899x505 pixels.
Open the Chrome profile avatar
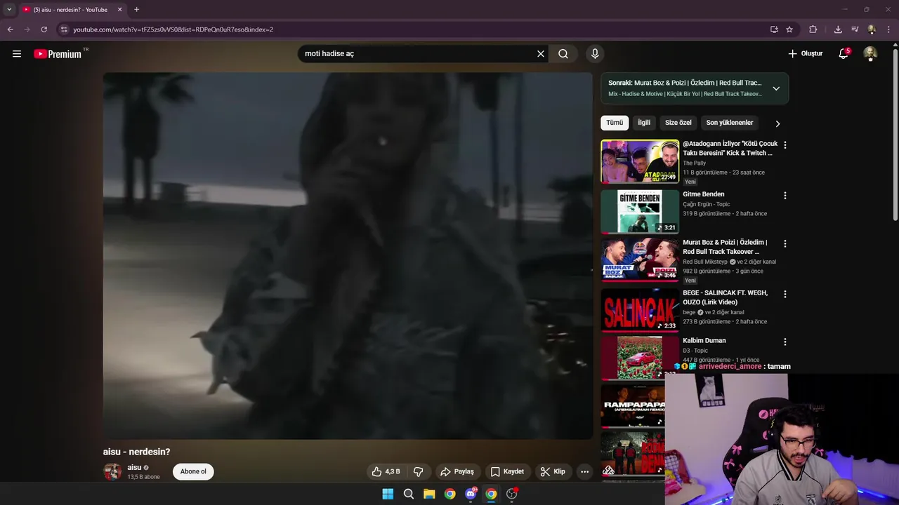[x=872, y=29]
